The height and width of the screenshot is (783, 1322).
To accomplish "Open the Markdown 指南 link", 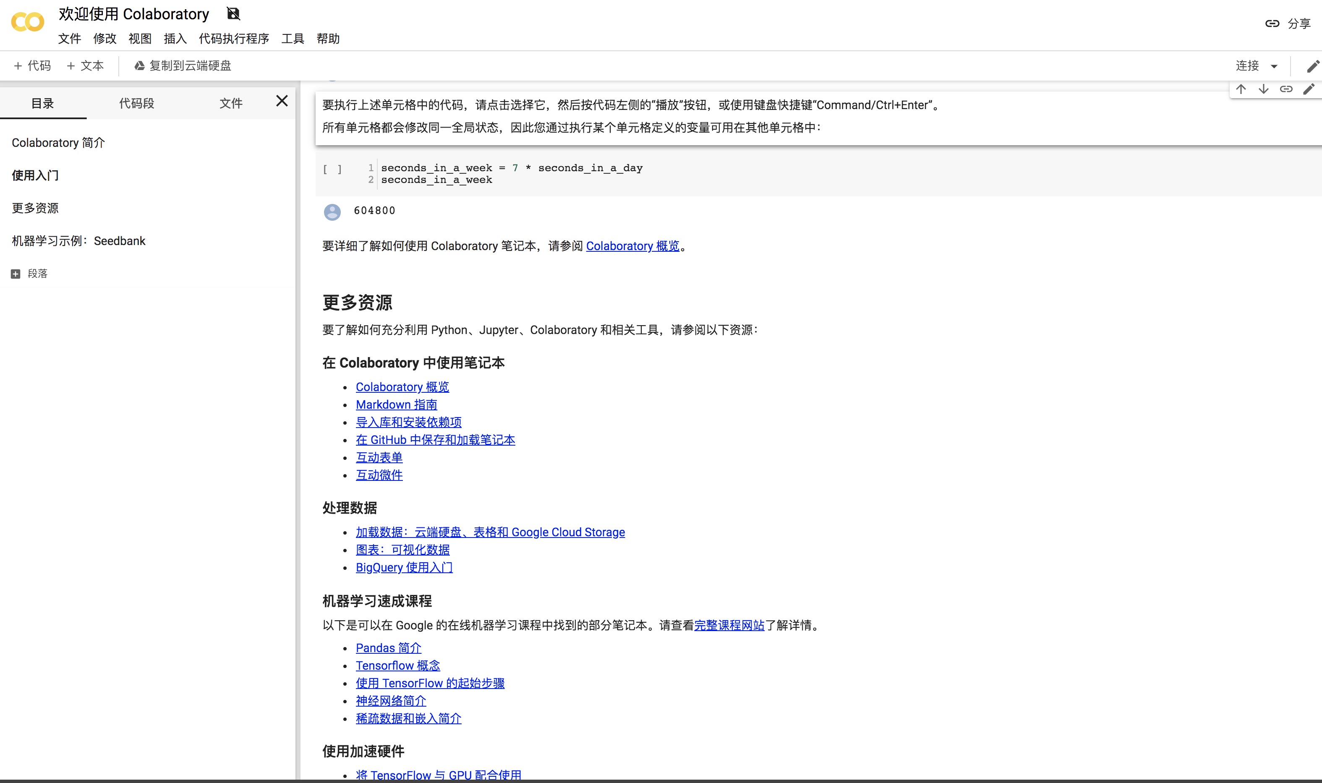I will click(x=396, y=405).
